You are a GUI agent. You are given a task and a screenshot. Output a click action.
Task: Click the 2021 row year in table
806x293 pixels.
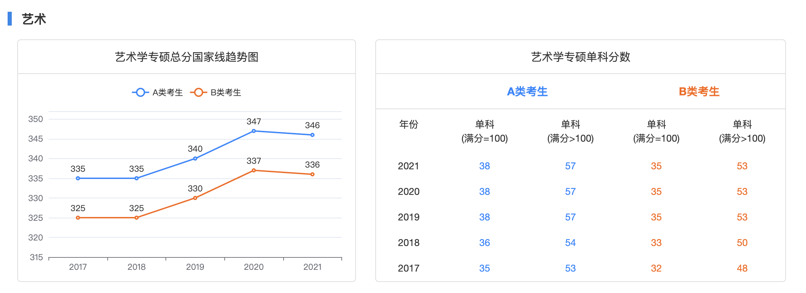coord(408,166)
